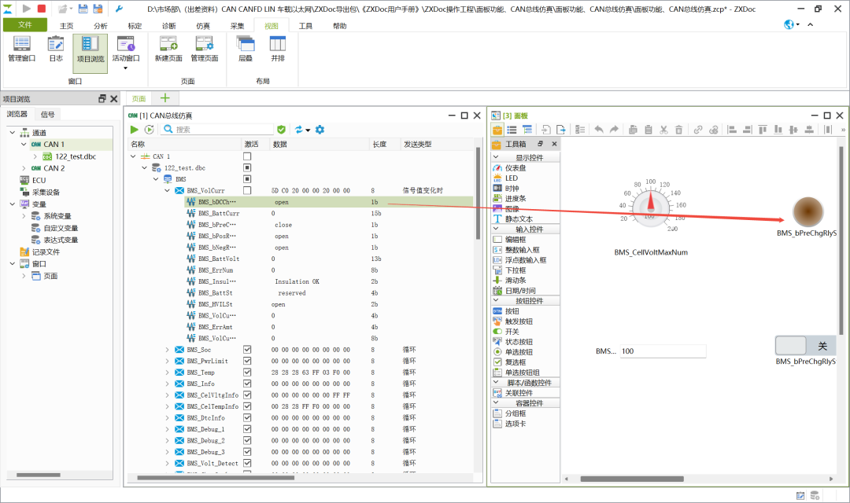Click the undo arrow in panel toolbar

pyautogui.click(x=598, y=130)
